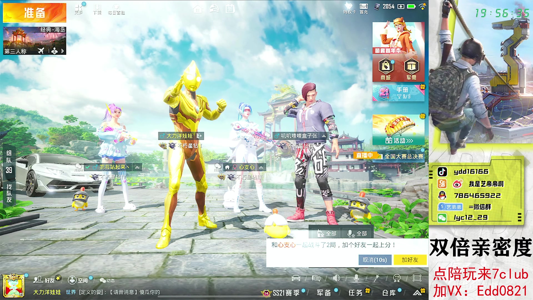533x300 pixels.
Task: Expand the mode selector arrow
Action: (62, 51)
